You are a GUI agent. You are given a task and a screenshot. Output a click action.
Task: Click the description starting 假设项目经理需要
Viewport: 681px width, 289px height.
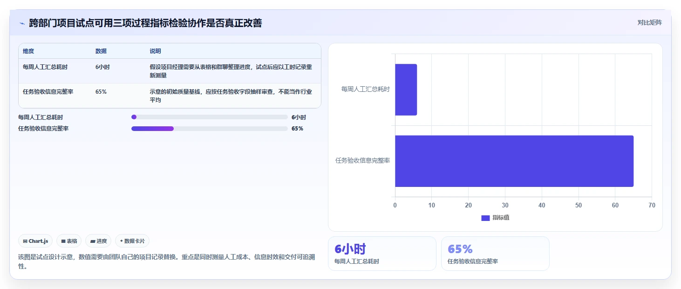tap(231, 71)
